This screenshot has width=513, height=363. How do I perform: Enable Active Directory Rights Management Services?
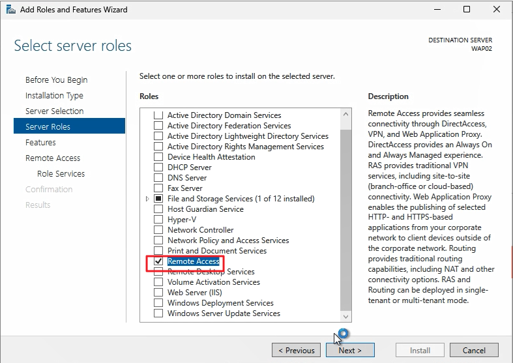point(158,147)
